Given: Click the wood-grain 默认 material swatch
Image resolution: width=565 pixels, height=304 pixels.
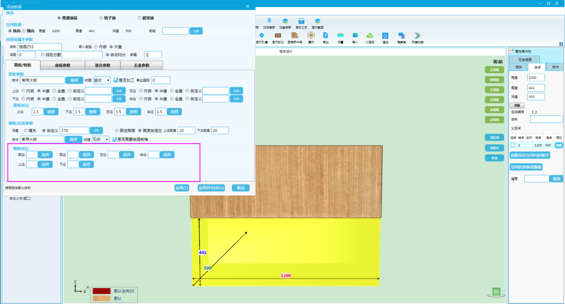Looking at the screenshot, I should click(x=102, y=298).
